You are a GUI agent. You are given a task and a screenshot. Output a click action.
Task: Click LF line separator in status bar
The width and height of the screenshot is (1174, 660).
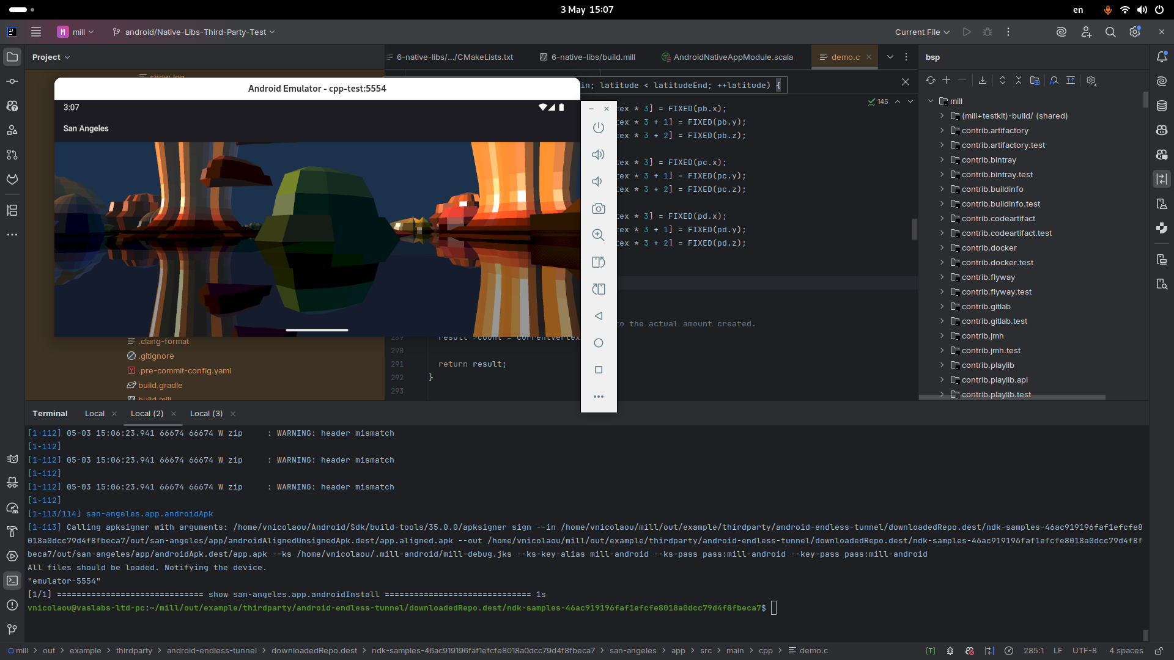tap(1058, 651)
